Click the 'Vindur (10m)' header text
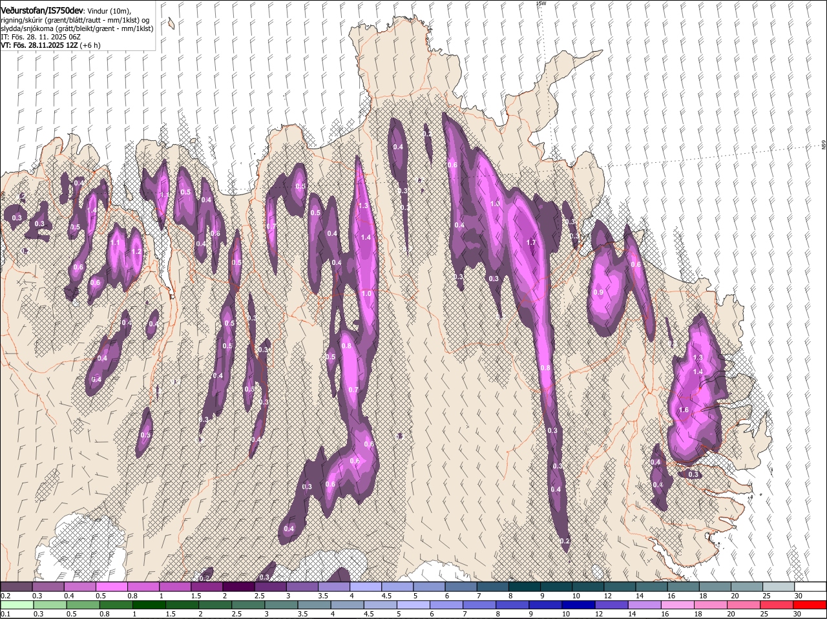The width and height of the screenshot is (827, 619). click(x=109, y=11)
